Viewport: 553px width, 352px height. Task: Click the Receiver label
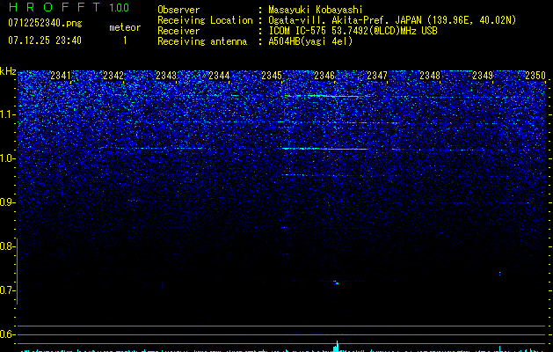click(178, 31)
